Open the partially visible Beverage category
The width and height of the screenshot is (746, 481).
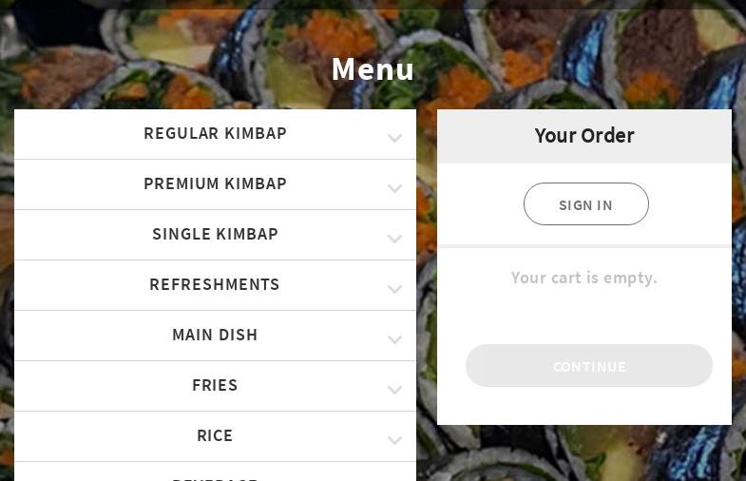[x=215, y=471]
